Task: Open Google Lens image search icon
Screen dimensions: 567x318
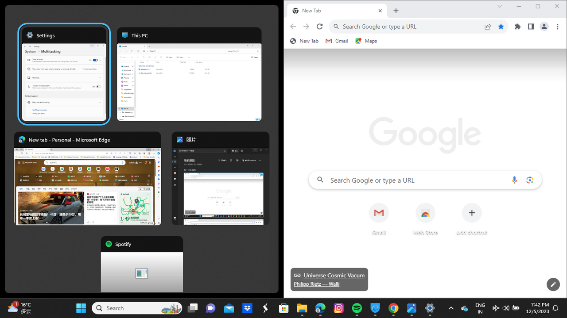Action: (x=529, y=180)
